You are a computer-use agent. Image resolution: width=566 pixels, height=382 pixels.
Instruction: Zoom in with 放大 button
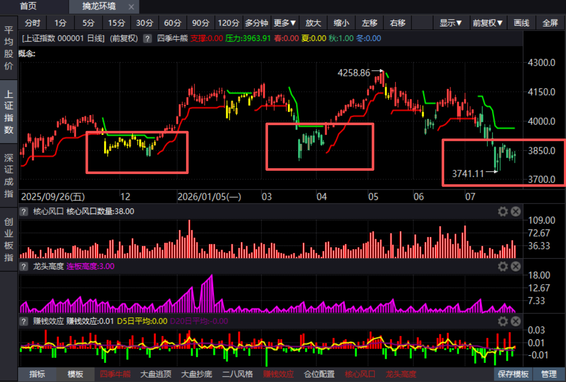coord(313,23)
